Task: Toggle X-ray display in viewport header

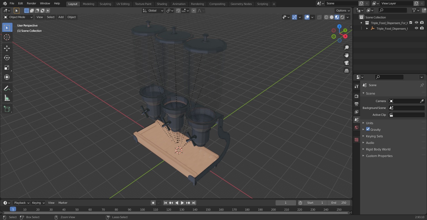Action: 319,17
